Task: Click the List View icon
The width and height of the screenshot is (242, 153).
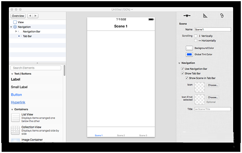Action: [15, 118]
